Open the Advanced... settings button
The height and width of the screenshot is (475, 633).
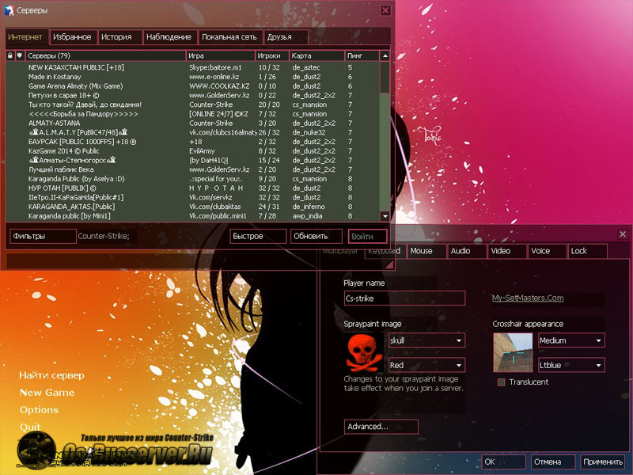pos(381,427)
